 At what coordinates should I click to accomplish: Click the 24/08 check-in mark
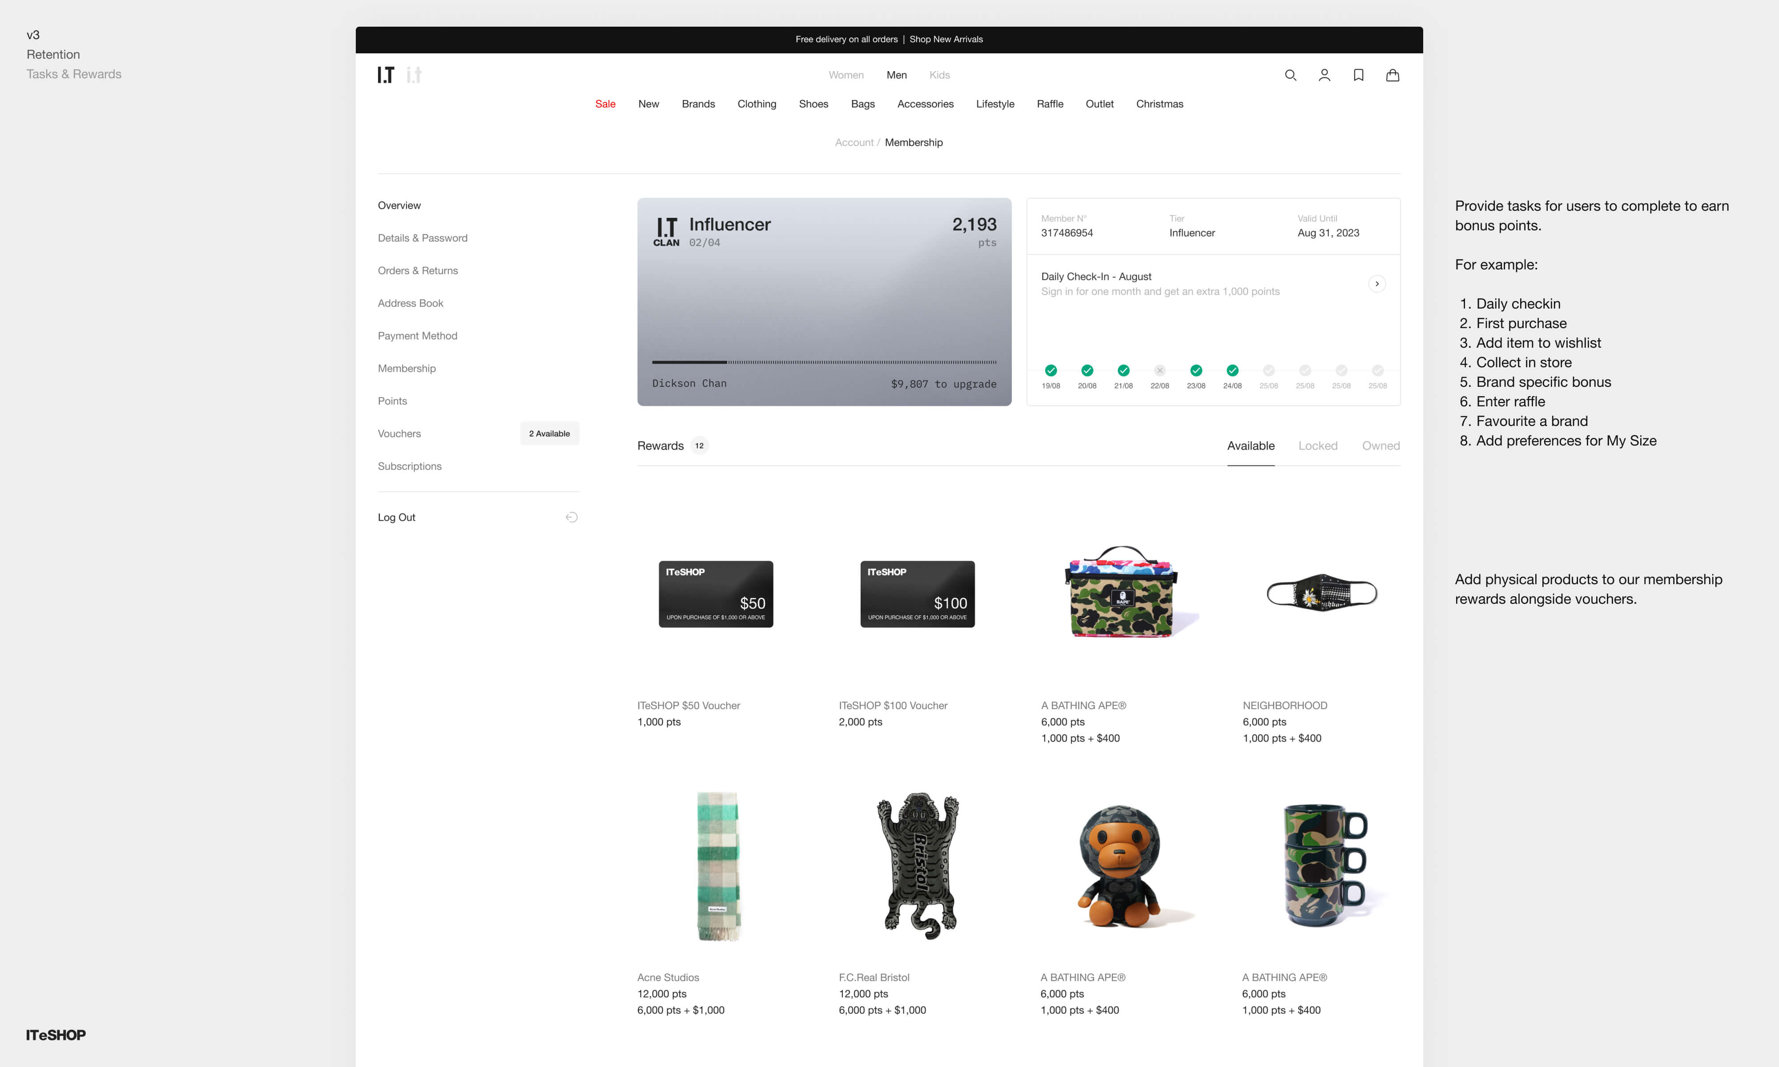[x=1232, y=370]
